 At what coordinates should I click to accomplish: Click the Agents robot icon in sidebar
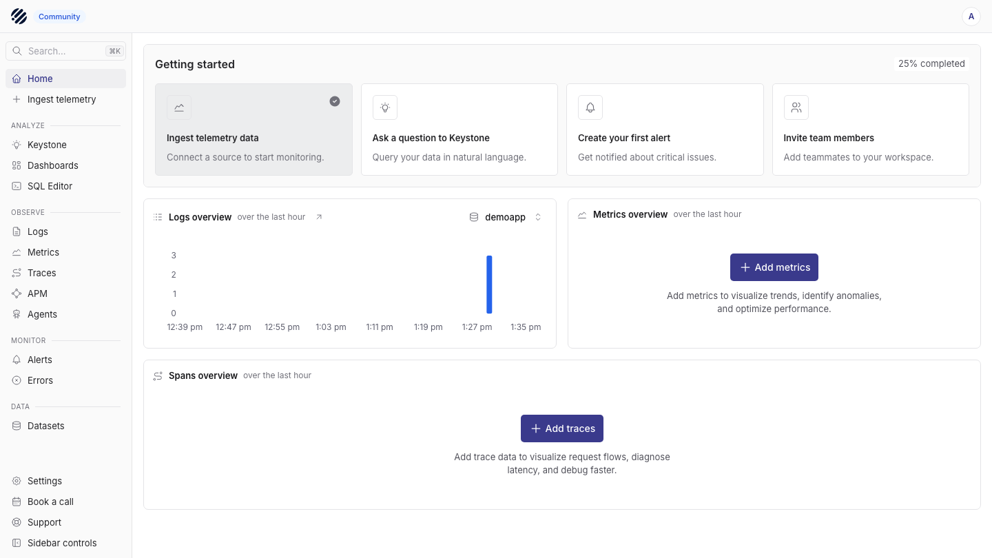click(x=17, y=314)
